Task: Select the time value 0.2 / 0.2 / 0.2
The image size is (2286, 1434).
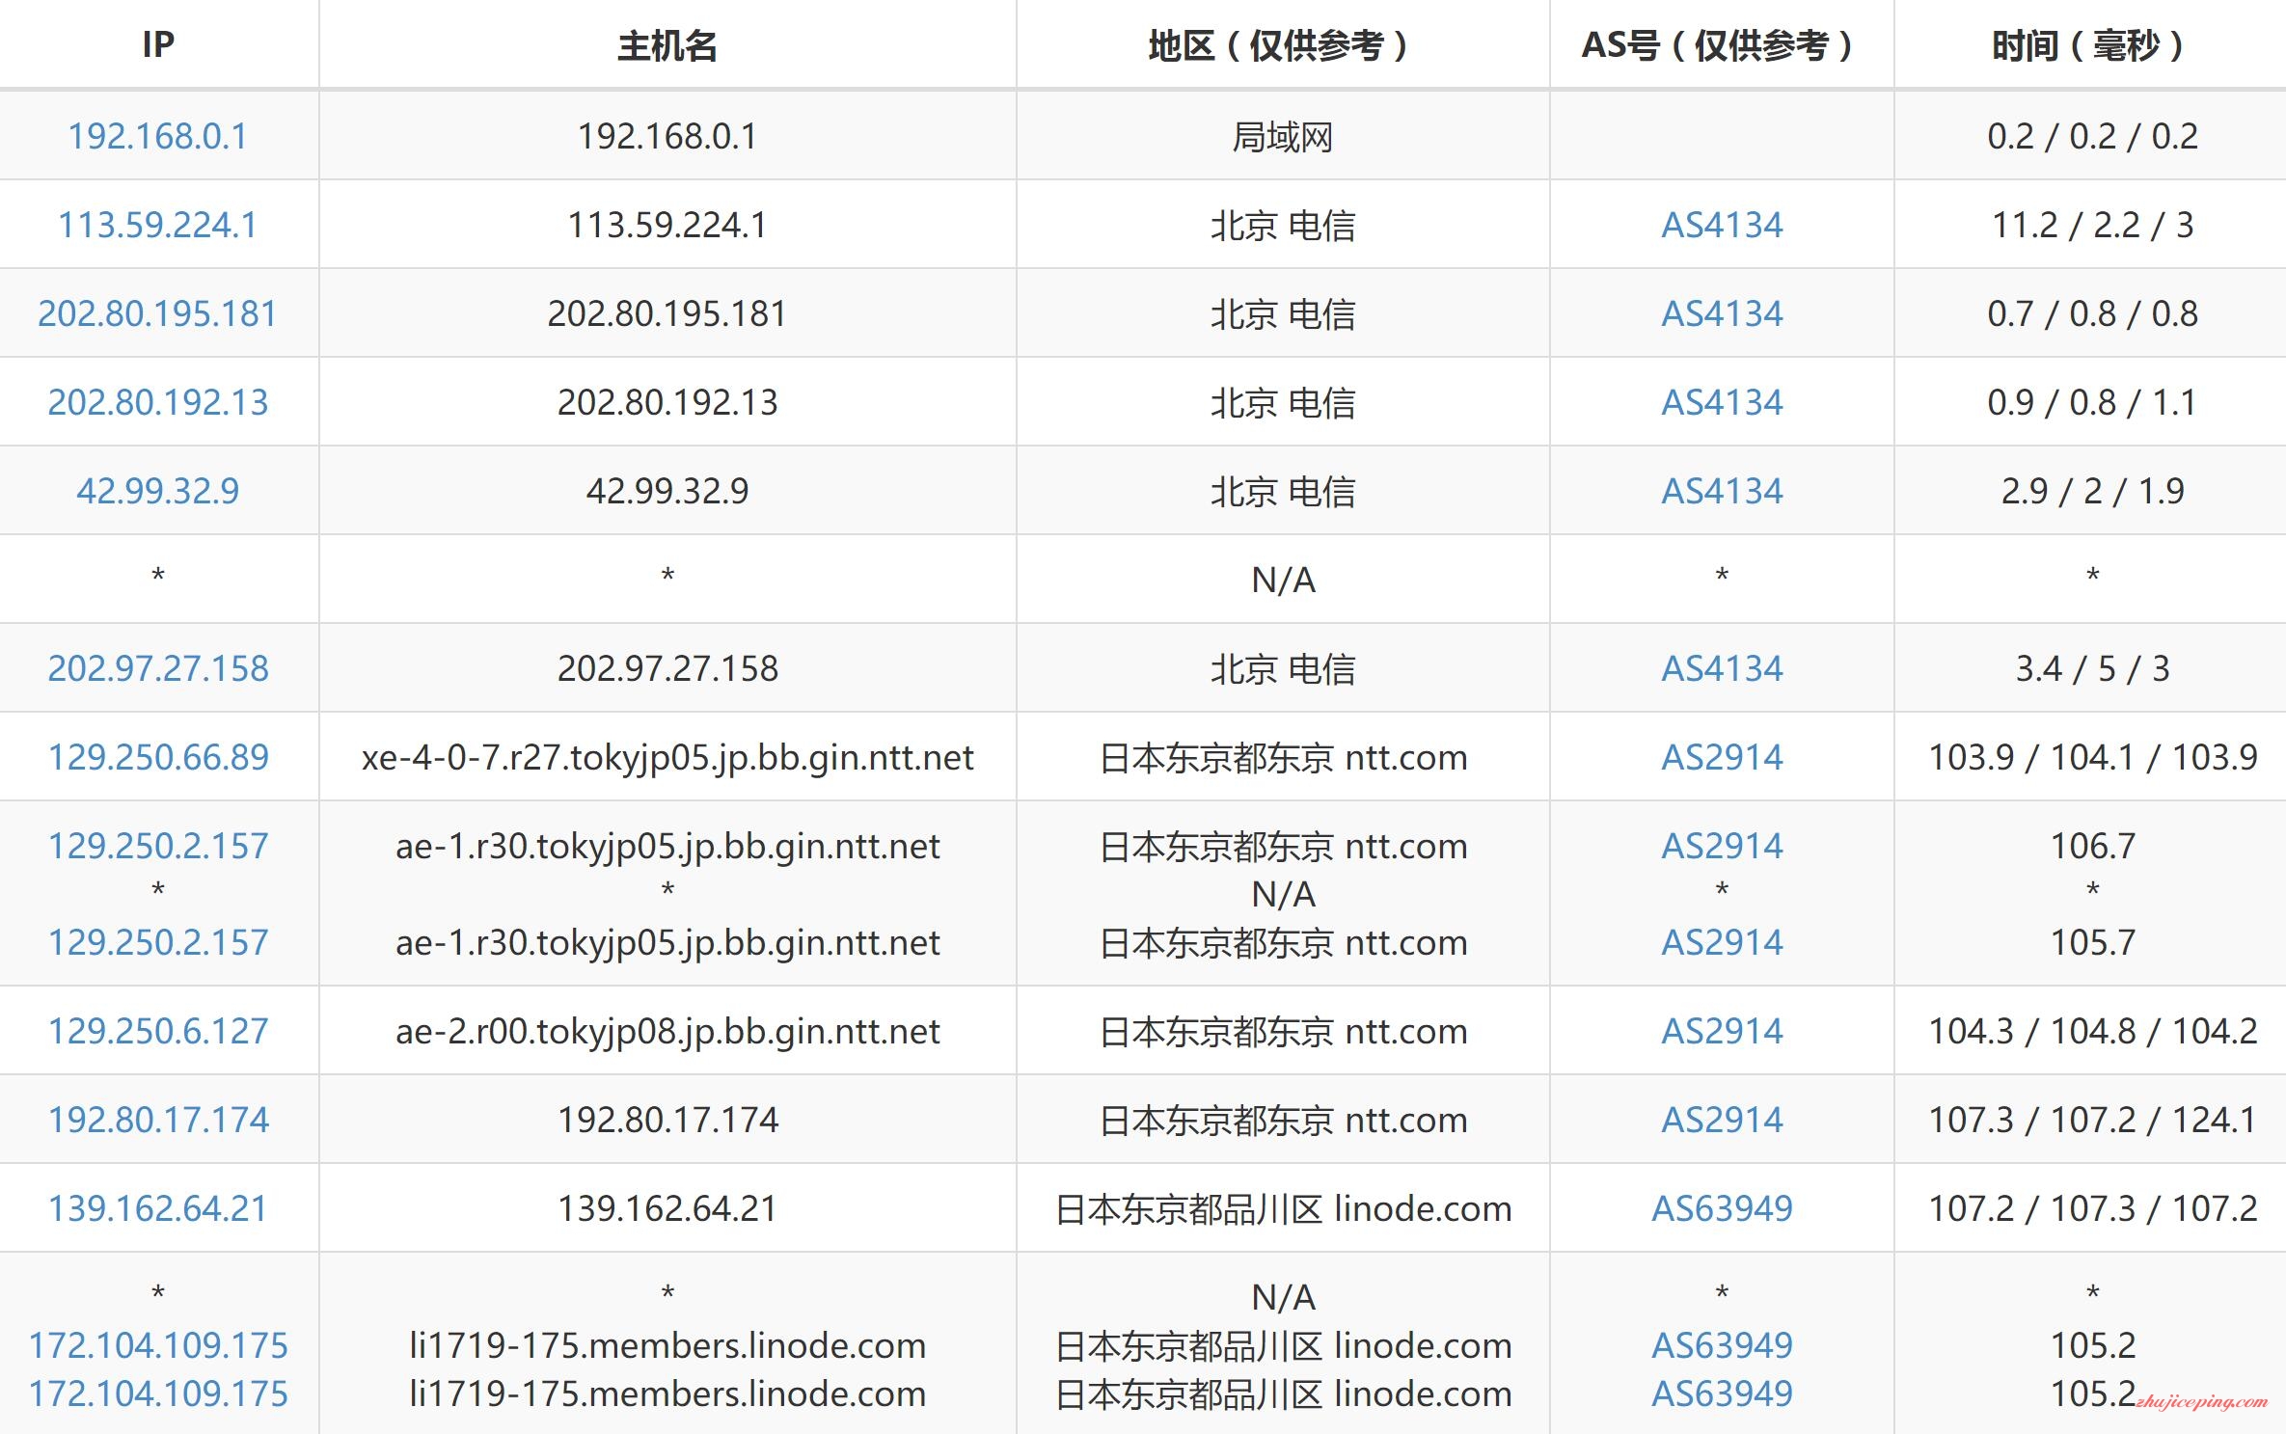Action: [x=2092, y=136]
